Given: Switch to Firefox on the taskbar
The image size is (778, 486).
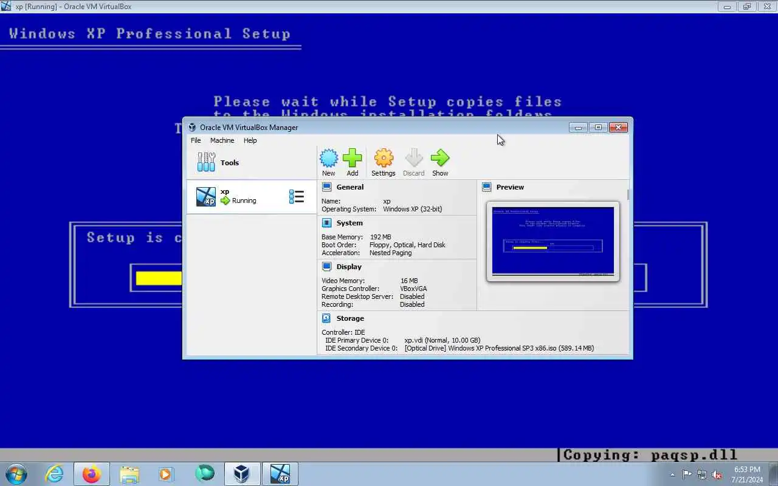Looking at the screenshot, I should click(92, 474).
